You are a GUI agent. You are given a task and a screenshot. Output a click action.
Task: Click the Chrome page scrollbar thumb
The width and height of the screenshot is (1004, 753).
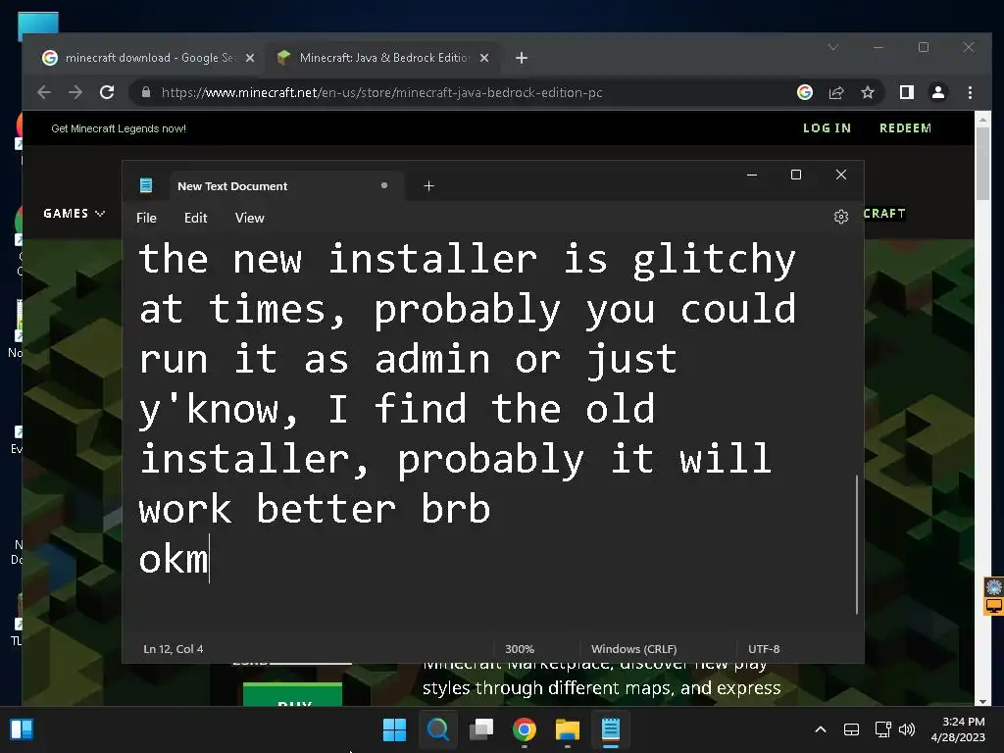click(982, 164)
